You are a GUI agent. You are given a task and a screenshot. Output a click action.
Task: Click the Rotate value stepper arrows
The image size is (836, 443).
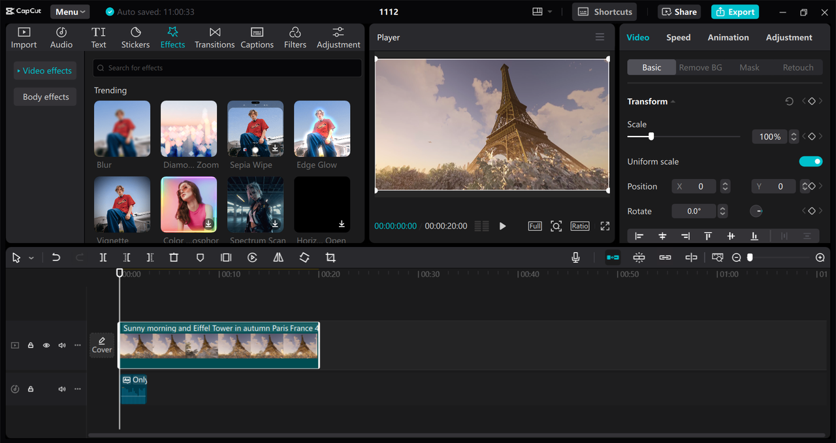(722, 211)
